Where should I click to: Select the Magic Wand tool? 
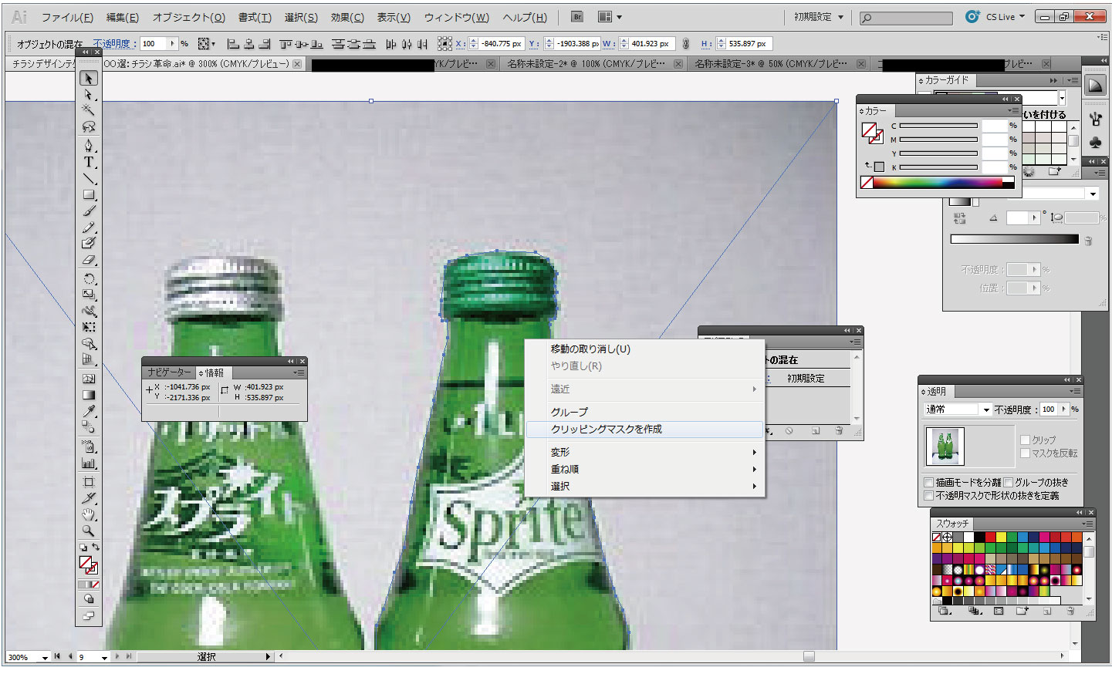point(89,110)
